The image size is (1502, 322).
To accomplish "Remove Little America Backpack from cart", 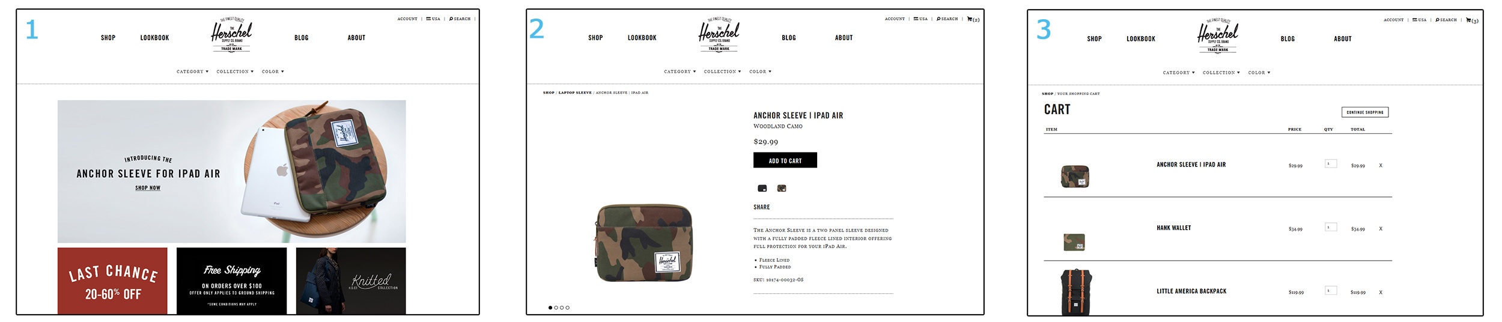I will coord(1381,293).
